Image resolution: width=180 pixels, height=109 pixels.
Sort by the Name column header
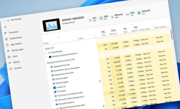(x=46, y=43)
